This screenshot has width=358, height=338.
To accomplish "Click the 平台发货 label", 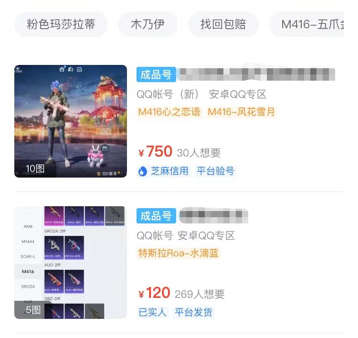I will click(x=194, y=312).
